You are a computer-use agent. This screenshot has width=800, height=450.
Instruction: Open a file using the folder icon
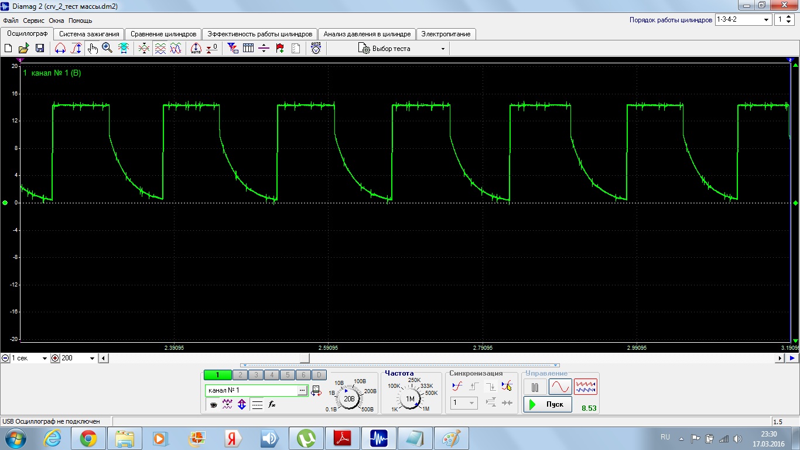24,49
